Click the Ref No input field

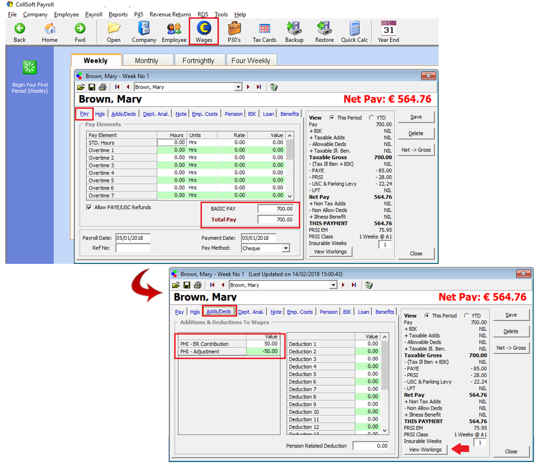(x=133, y=249)
